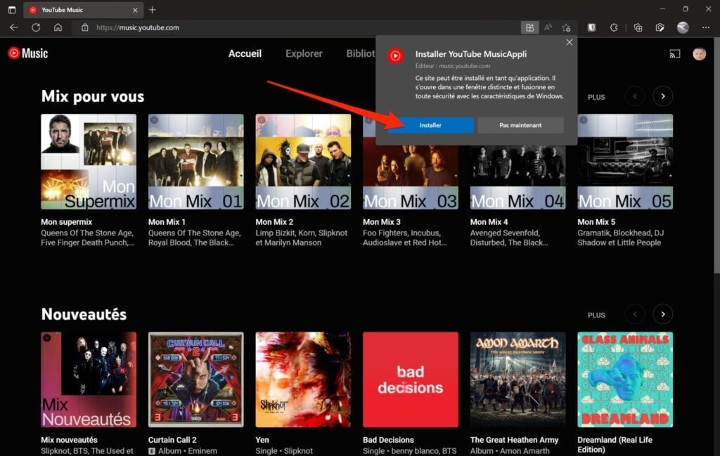Open the Mon Mix 02 thumbnail
Image resolution: width=720 pixels, height=456 pixels.
tap(303, 162)
